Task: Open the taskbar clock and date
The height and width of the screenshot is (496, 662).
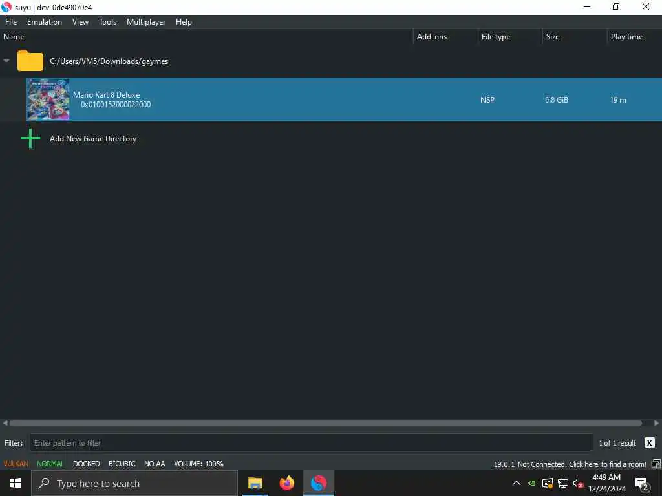Action: (x=606, y=483)
